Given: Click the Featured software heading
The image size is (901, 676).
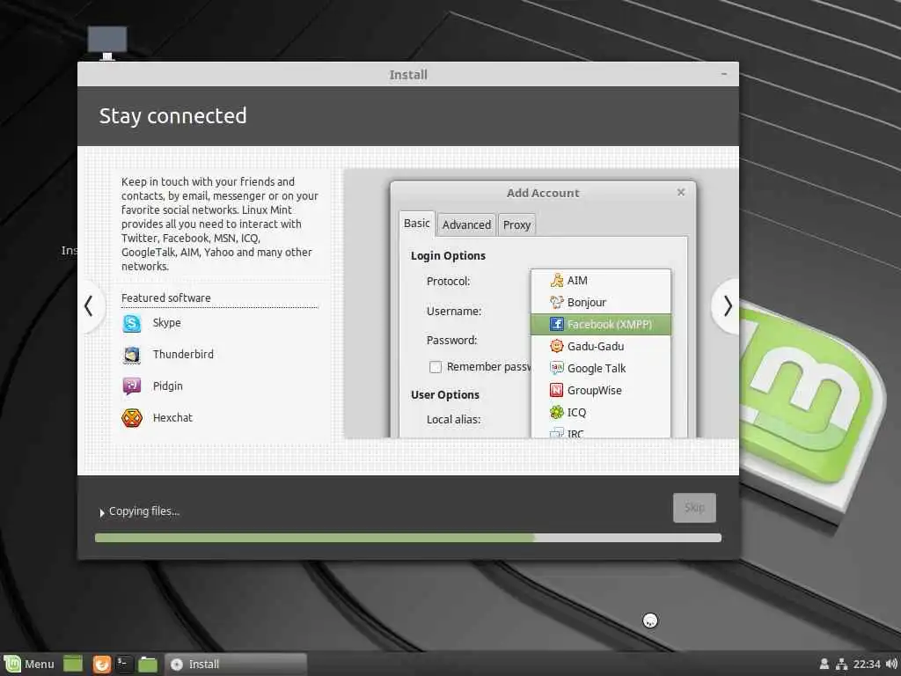Looking at the screenshot, I should pos(165,298).
